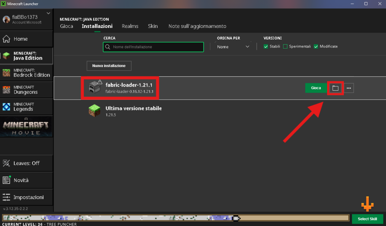Click the Nuova installazione button
386x226 pixels.
[109, 66]
